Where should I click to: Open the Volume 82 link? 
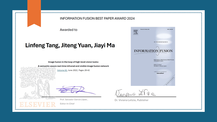62,70
